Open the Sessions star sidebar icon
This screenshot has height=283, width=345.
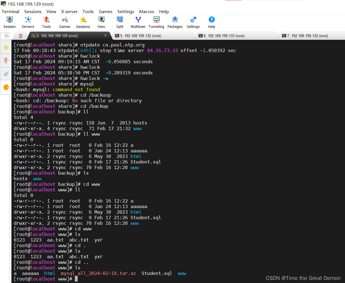[6, 47]
